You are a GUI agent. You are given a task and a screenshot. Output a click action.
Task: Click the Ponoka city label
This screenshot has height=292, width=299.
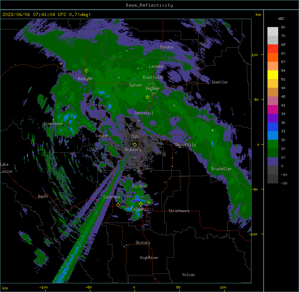166,47
